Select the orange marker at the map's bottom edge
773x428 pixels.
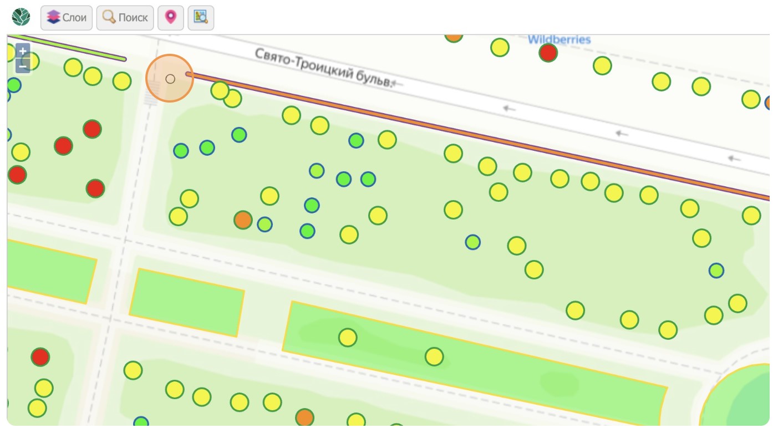pyautogui.click(x=304, y=417)
